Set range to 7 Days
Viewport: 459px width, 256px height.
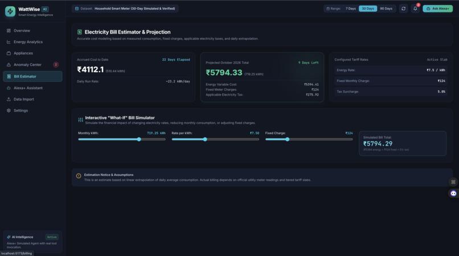[x=350, y=9]
